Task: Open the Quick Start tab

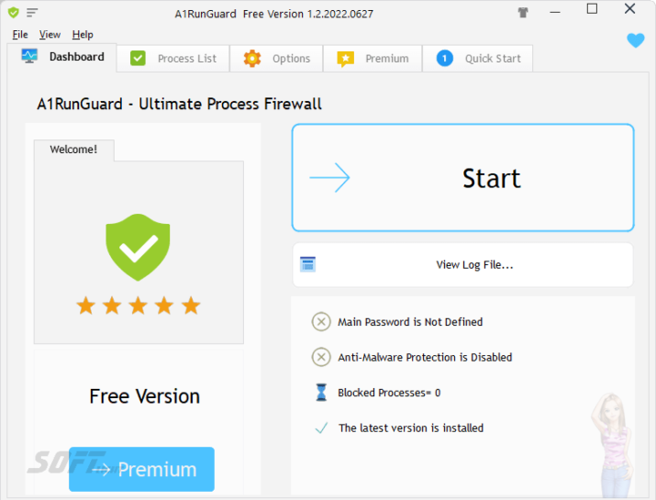Action: 478,58
